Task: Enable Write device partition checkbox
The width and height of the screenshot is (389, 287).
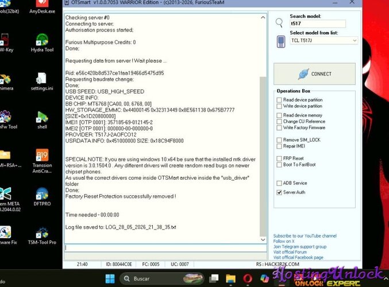Action: point(279,106)
